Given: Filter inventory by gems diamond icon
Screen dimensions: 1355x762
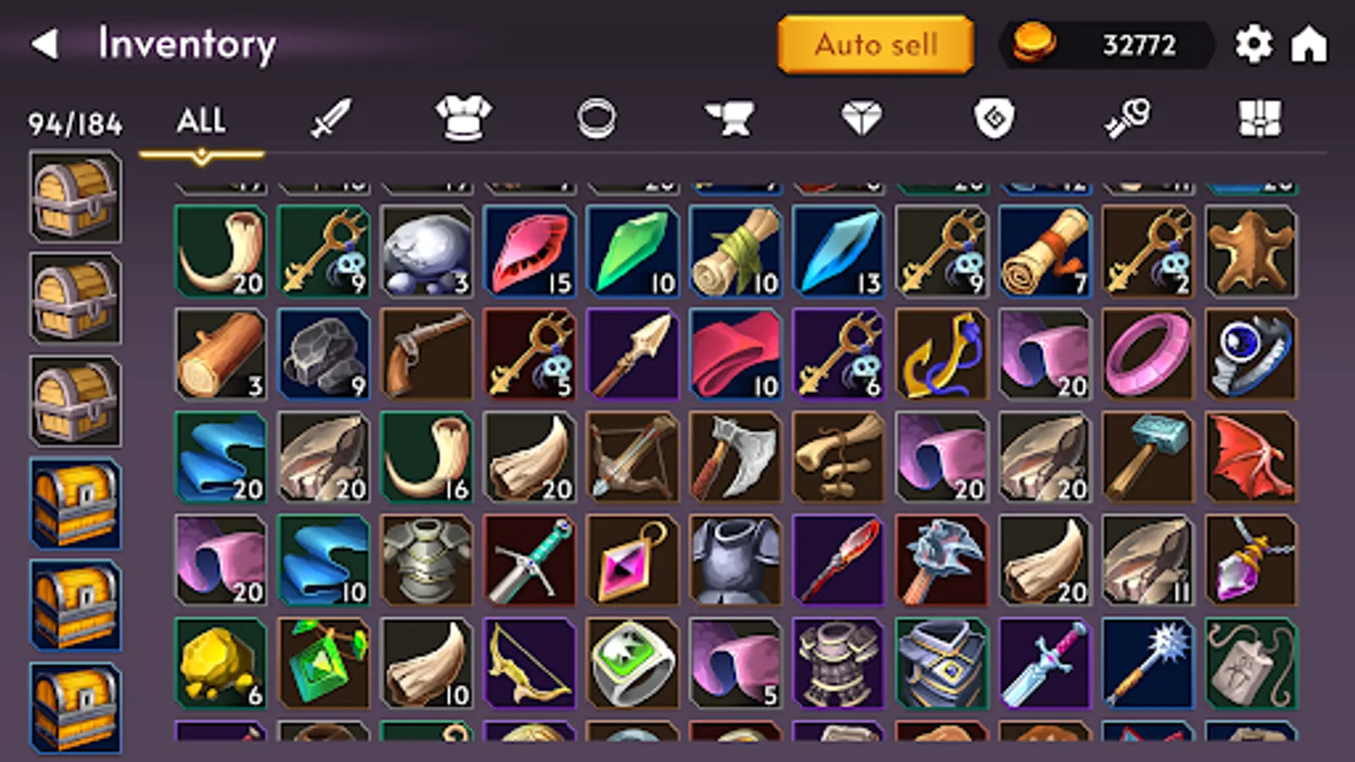Looking at the screenshot, I should click(x=861, y=119).
